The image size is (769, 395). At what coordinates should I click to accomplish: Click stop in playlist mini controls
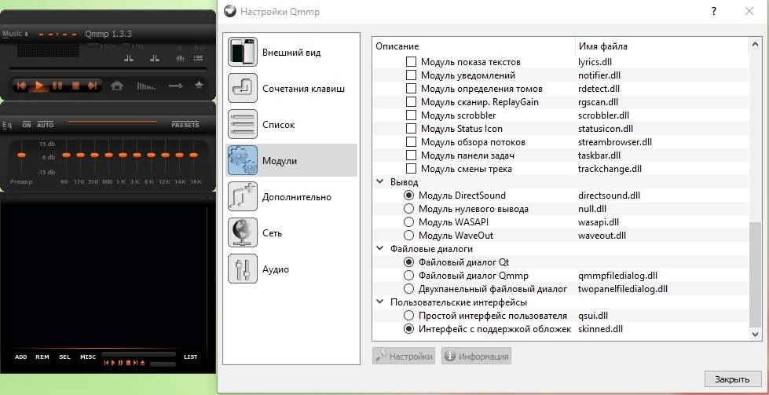click(x=128, y=363)
